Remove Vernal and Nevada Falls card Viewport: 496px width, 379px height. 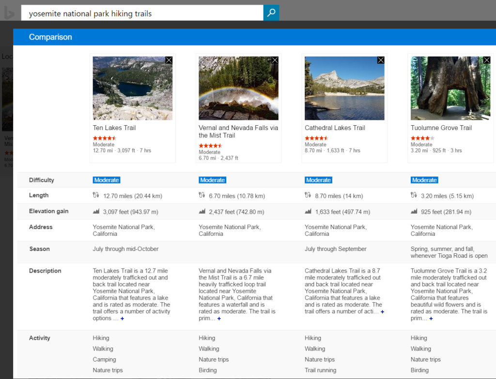pos(275,60)
